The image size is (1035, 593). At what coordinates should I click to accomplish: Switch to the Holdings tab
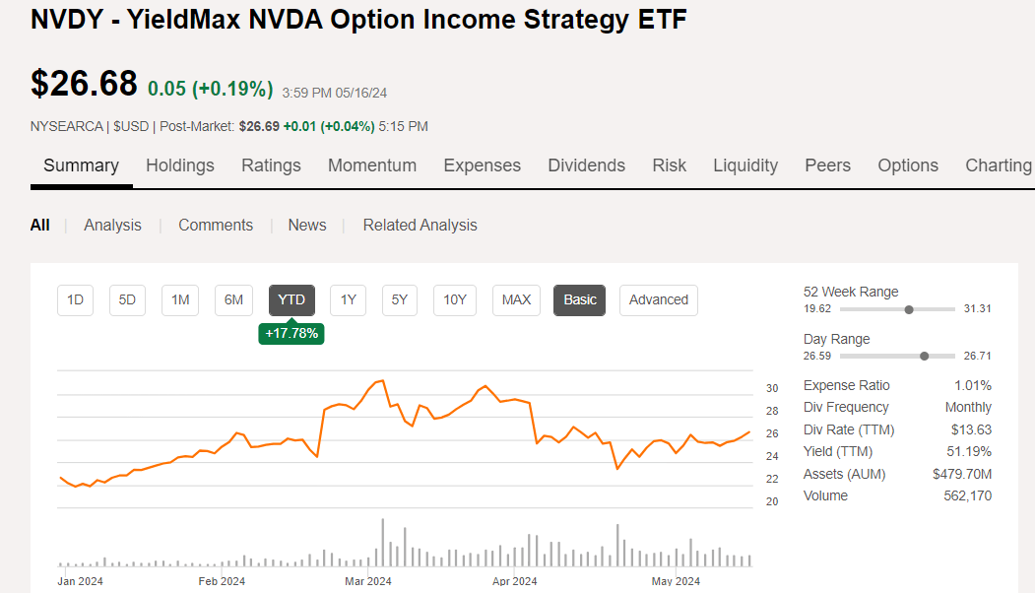(x=180, y=165)
